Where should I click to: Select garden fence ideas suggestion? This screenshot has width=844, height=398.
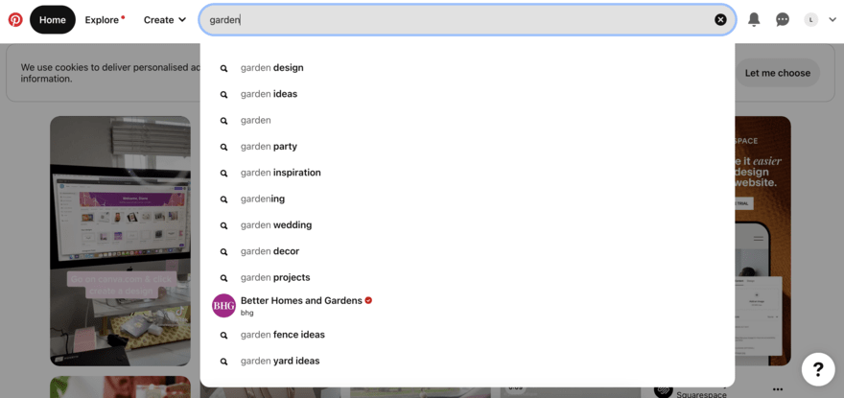282,335
